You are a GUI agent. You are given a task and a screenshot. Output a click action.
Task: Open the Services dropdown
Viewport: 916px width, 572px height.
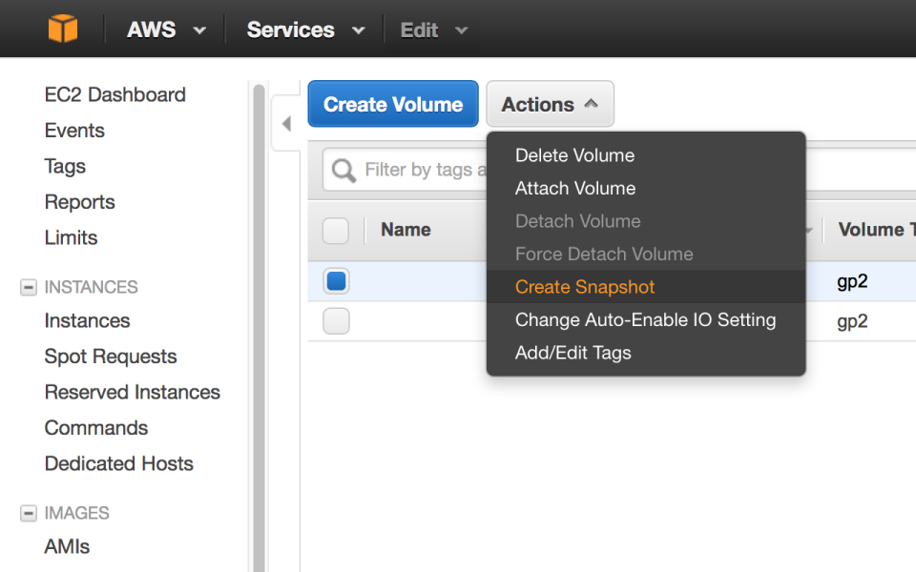click(303, 30)
